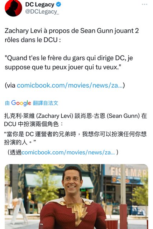153x229 pixels.
Task: Click the red cup in the photo
Action: click(x=111, y=224)
